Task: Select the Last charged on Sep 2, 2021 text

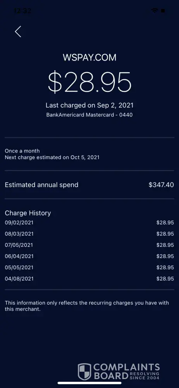Action: tap(89, 105)
